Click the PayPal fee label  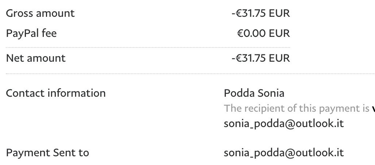[x=31, y=34]
